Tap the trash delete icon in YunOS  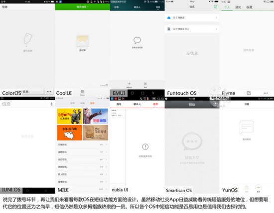tap(247, 188)
